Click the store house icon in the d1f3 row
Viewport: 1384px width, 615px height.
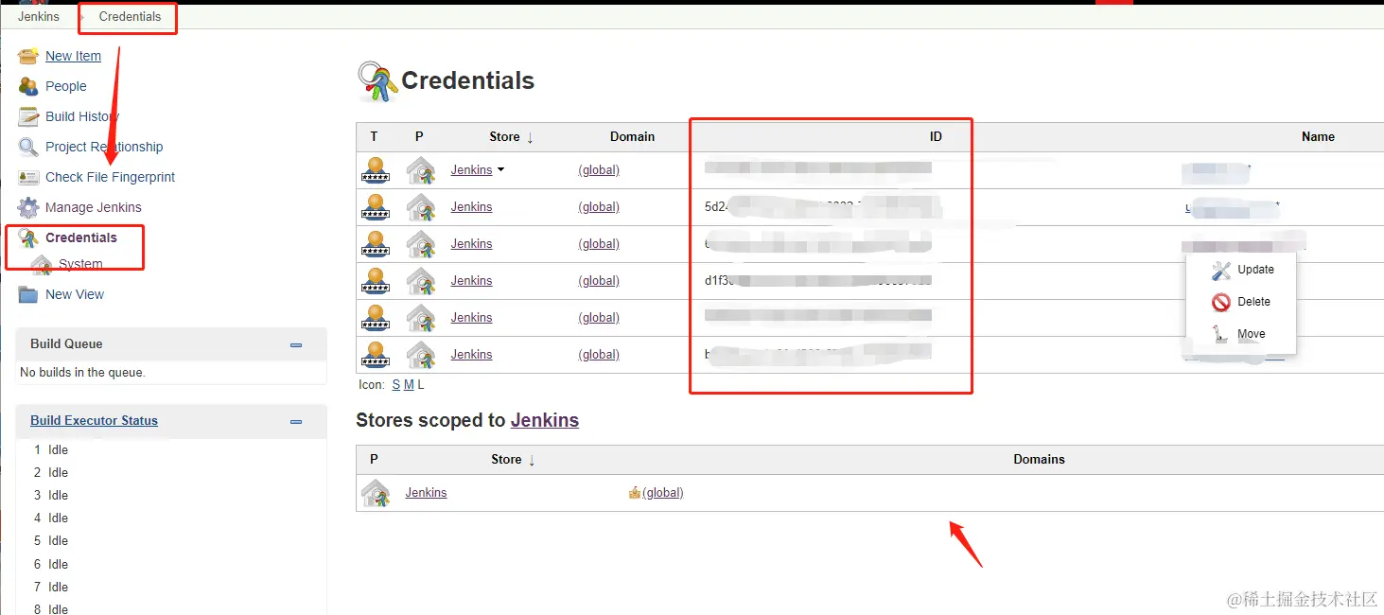[x=421, y=281]
